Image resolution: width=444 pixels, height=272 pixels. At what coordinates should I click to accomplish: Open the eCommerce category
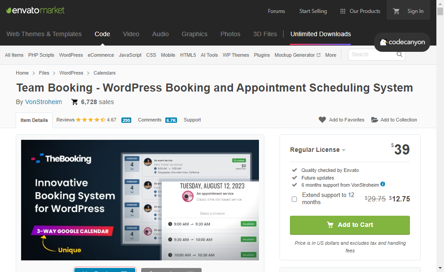pos(101,55)
